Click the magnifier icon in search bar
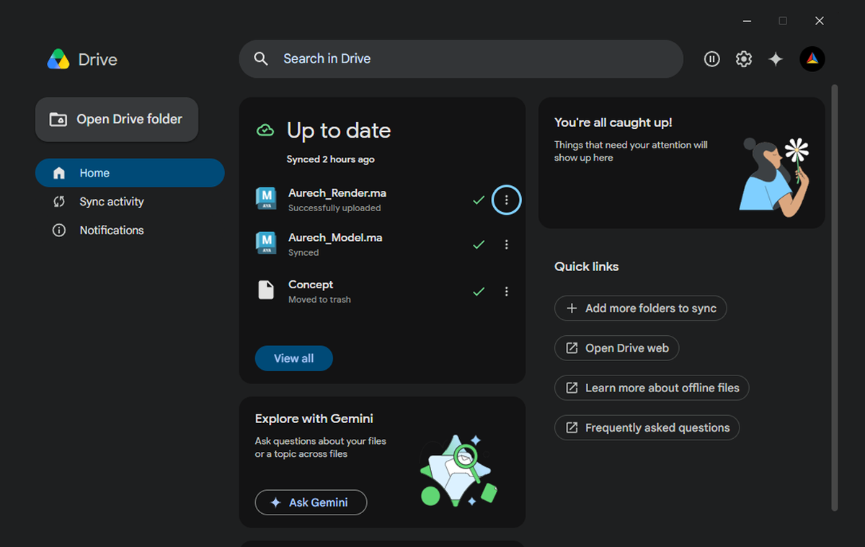 (262, 59)
